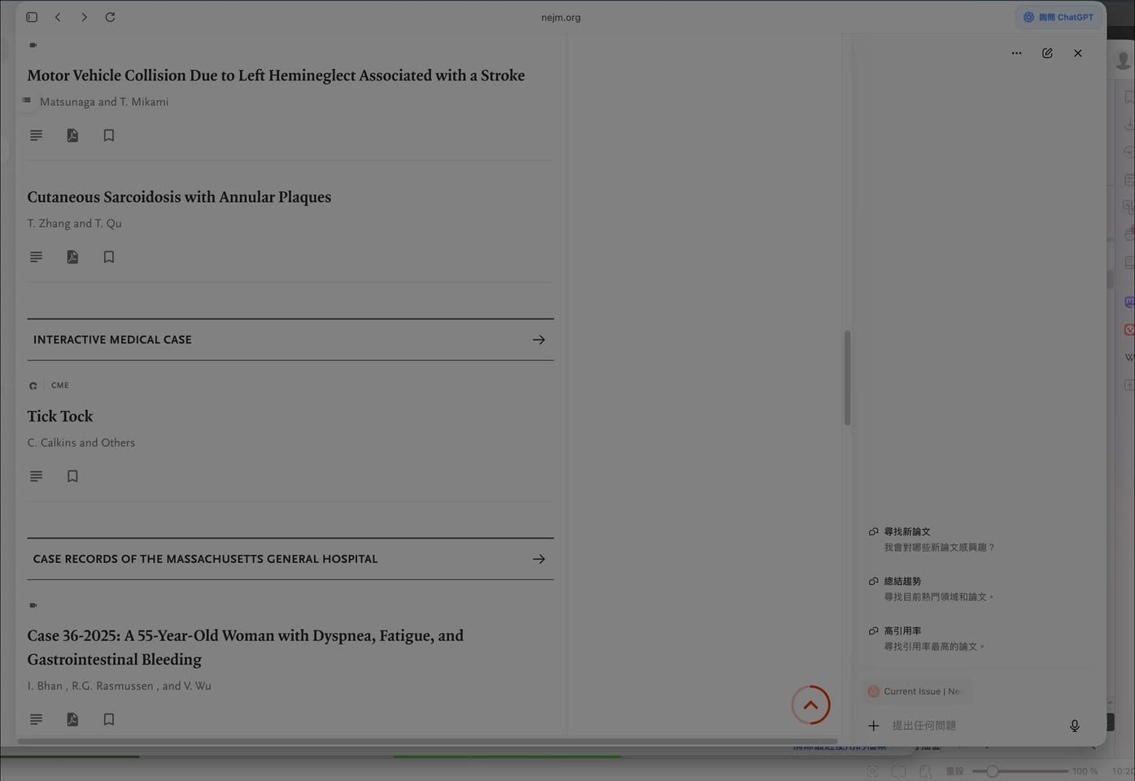Open the three-dot more options menu

(x=1016, y=53)
